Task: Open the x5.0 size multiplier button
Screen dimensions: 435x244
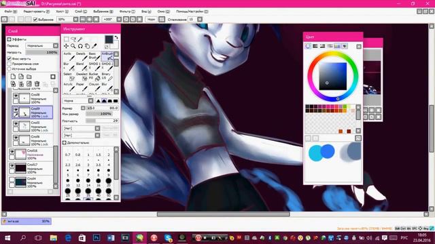Action: (x=83, y=108)
